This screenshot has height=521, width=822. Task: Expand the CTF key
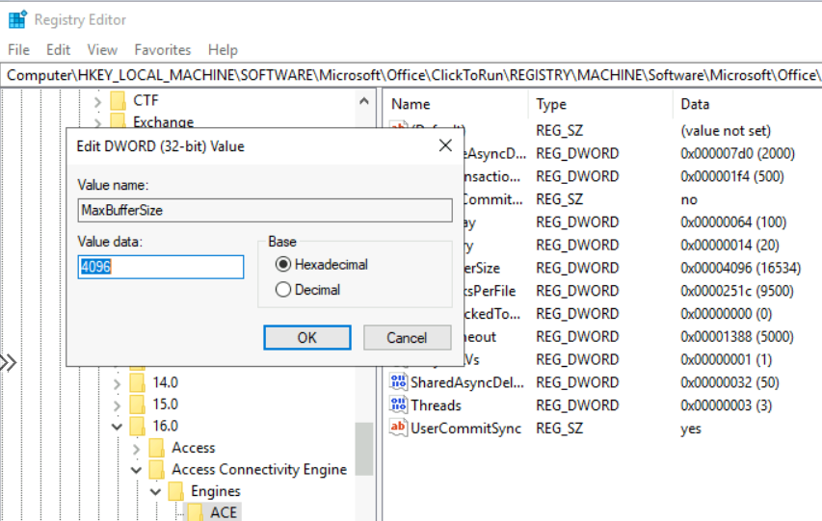point(97,101)
